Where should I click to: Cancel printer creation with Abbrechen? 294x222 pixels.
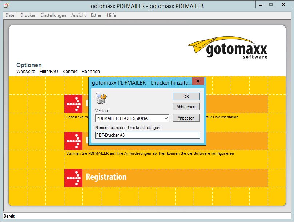186,106
